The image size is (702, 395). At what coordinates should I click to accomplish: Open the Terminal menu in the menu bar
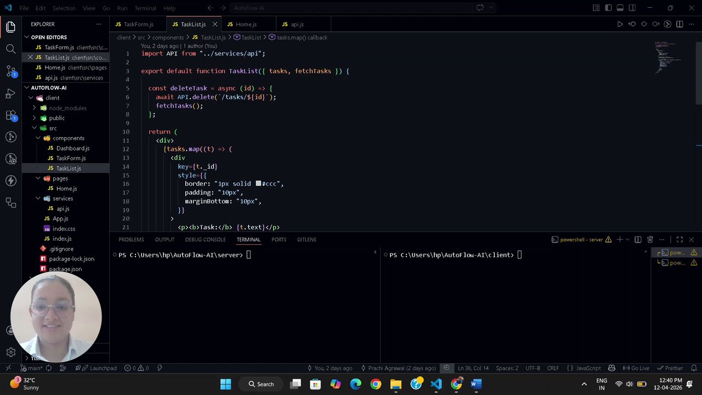pos(145,8)
